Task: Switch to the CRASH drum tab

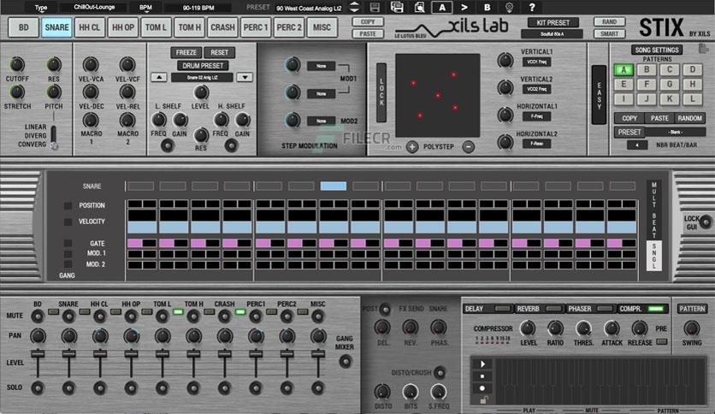Action: pyautogui.click(x=222, y=27)
